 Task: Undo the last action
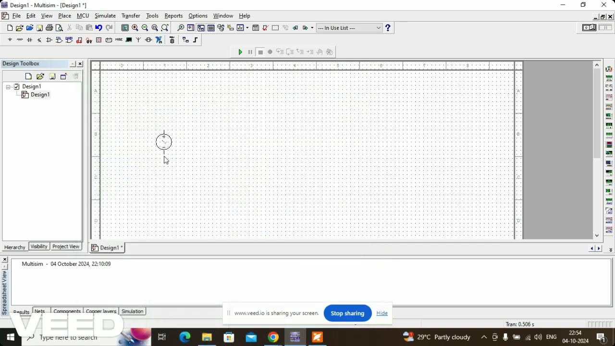98,28
